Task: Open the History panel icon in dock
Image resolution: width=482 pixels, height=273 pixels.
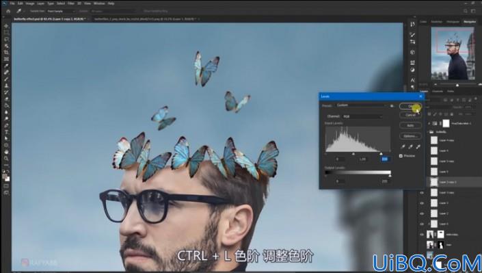Action: click(x=412, y=25)
